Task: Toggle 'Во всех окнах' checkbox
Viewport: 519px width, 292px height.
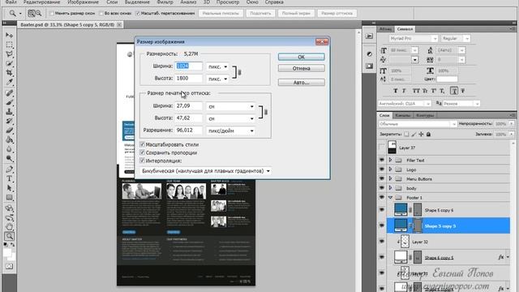Action: coord(101,13)
